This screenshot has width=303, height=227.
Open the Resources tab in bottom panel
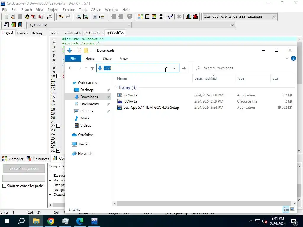pos(38,159)
